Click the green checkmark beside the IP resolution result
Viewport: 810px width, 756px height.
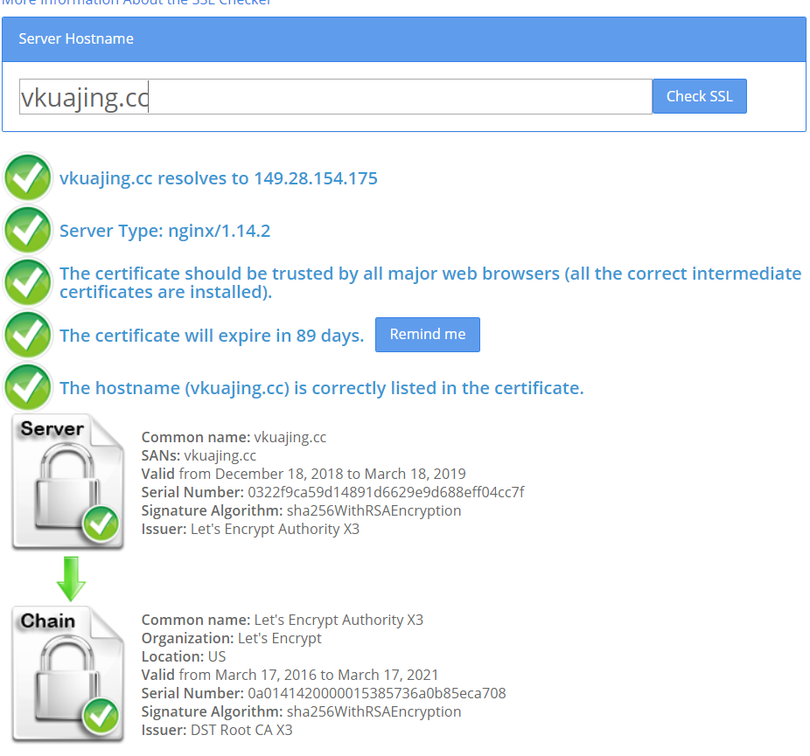click(28, 178)
